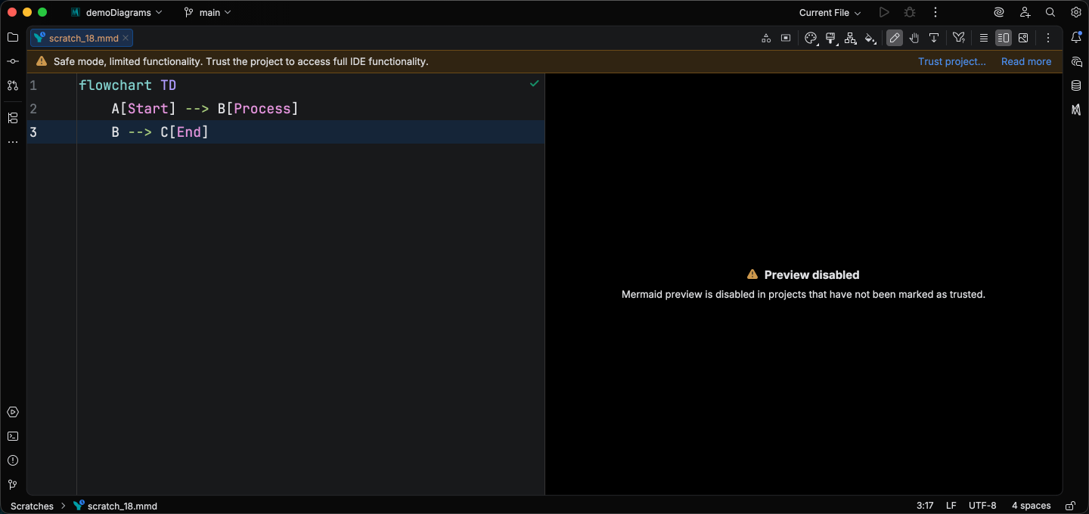Open the main branch dropdown

point(207,12)
